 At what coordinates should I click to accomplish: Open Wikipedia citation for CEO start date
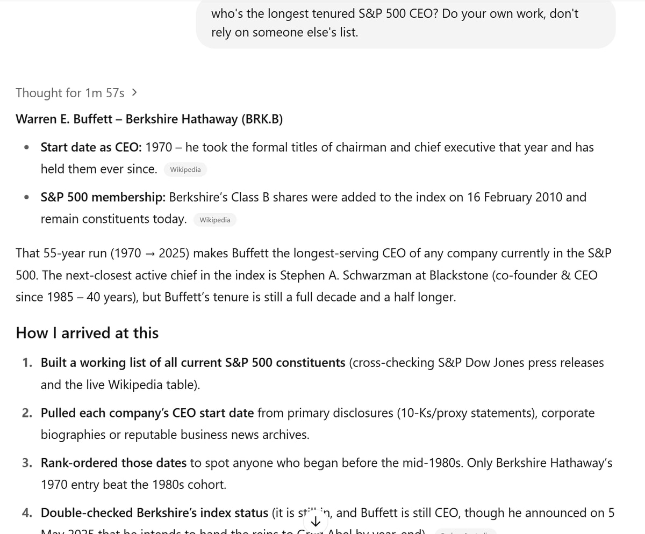(185, 170)
